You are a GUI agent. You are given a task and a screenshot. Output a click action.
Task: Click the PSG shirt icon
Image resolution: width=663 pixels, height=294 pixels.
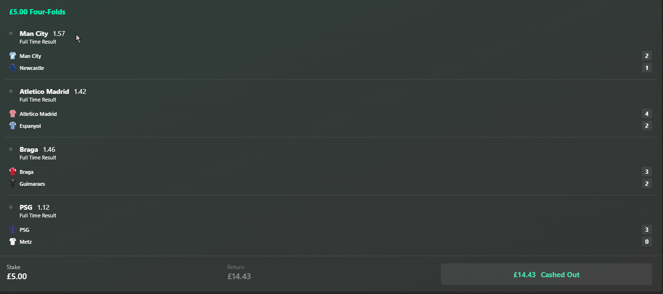[x=12, y=230]
